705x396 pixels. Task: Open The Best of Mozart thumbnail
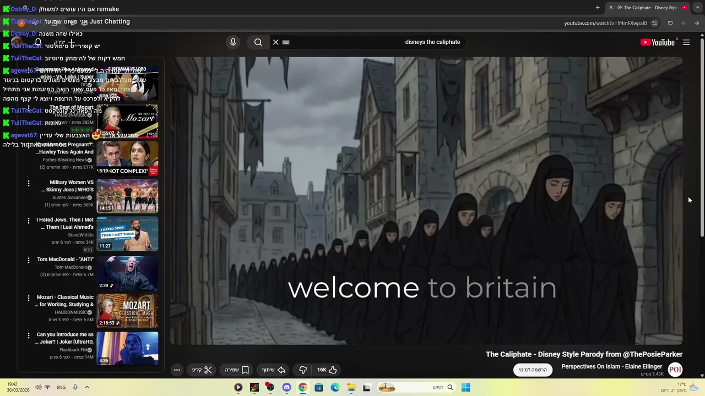(127, 121)
